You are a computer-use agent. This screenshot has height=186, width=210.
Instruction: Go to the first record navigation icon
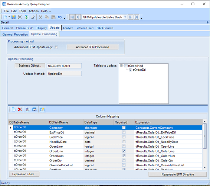point(72,17)
